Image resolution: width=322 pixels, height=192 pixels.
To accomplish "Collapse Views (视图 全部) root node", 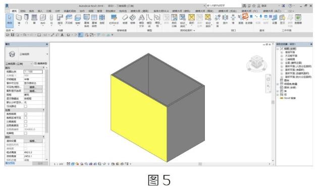I will (278, 49).
